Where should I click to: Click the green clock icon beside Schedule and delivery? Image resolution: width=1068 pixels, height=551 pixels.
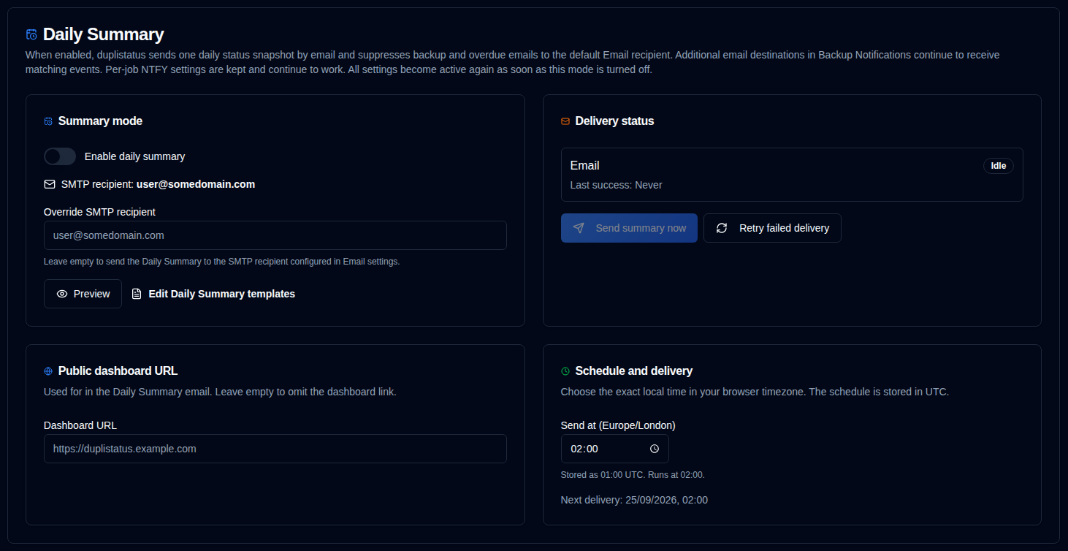(565, 371)
